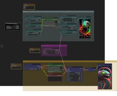117x96 pixels.
Task: Collapse the VAE Decode node dot
Action: click(86, 68)
